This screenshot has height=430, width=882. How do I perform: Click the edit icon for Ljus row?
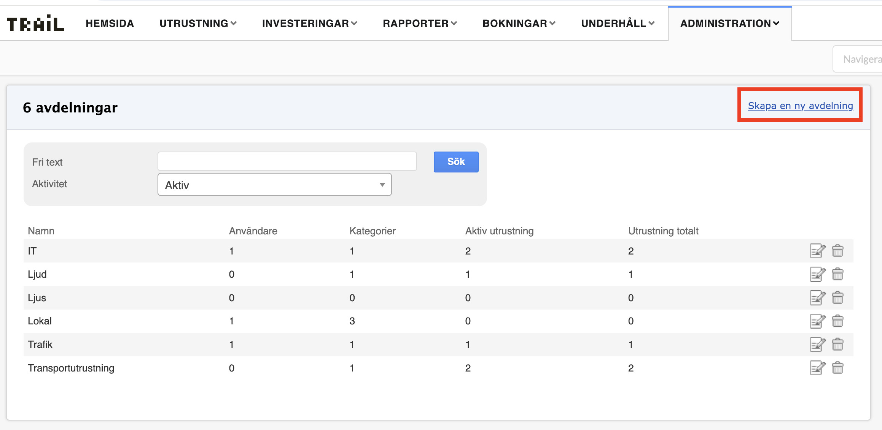click(x=817, y=298)
